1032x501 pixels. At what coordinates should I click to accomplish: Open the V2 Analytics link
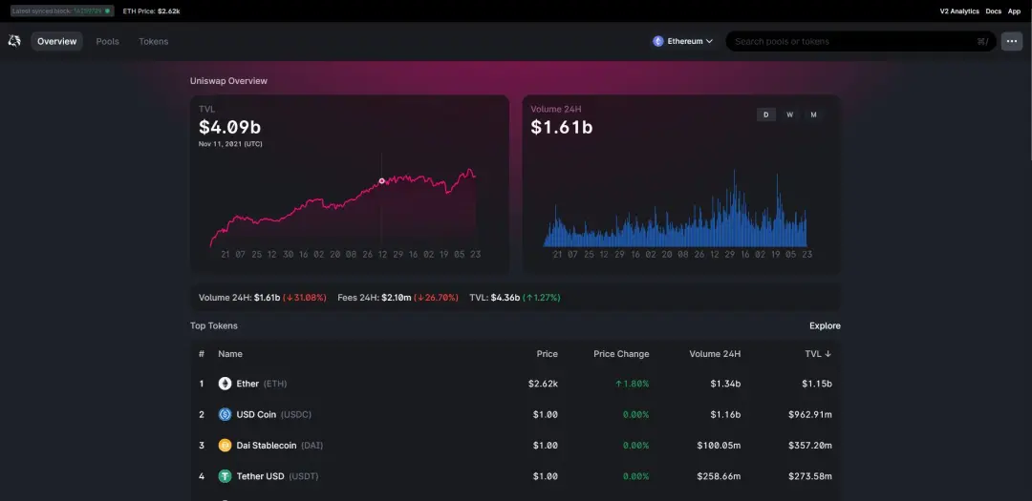pyautogui.click(x=959, y=11)
